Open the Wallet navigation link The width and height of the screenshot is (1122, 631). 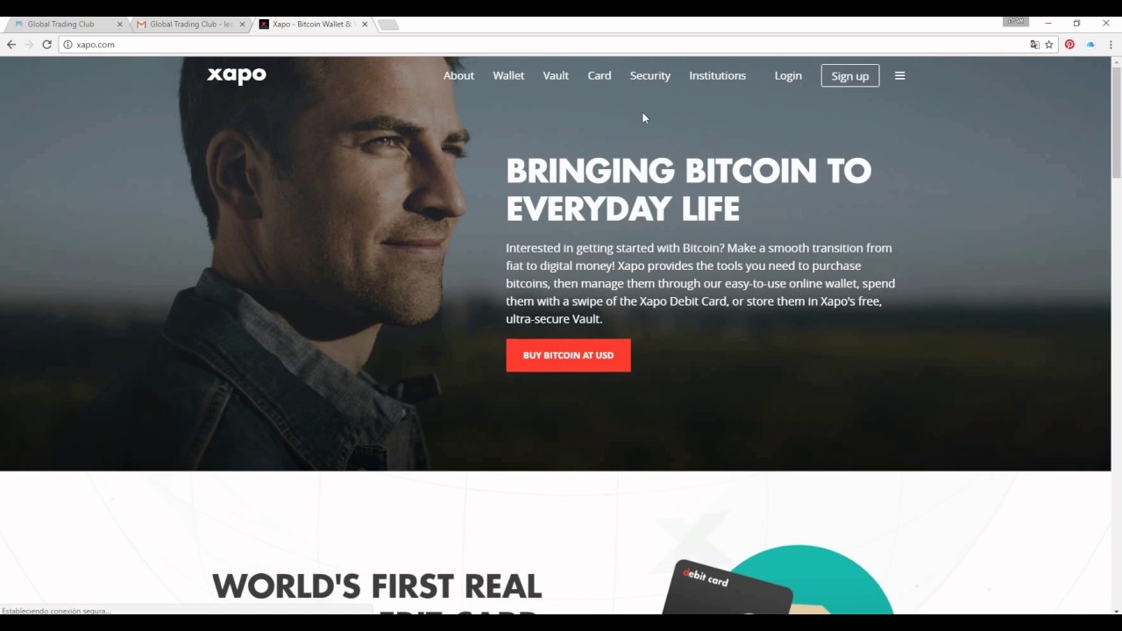coord(508,75)
